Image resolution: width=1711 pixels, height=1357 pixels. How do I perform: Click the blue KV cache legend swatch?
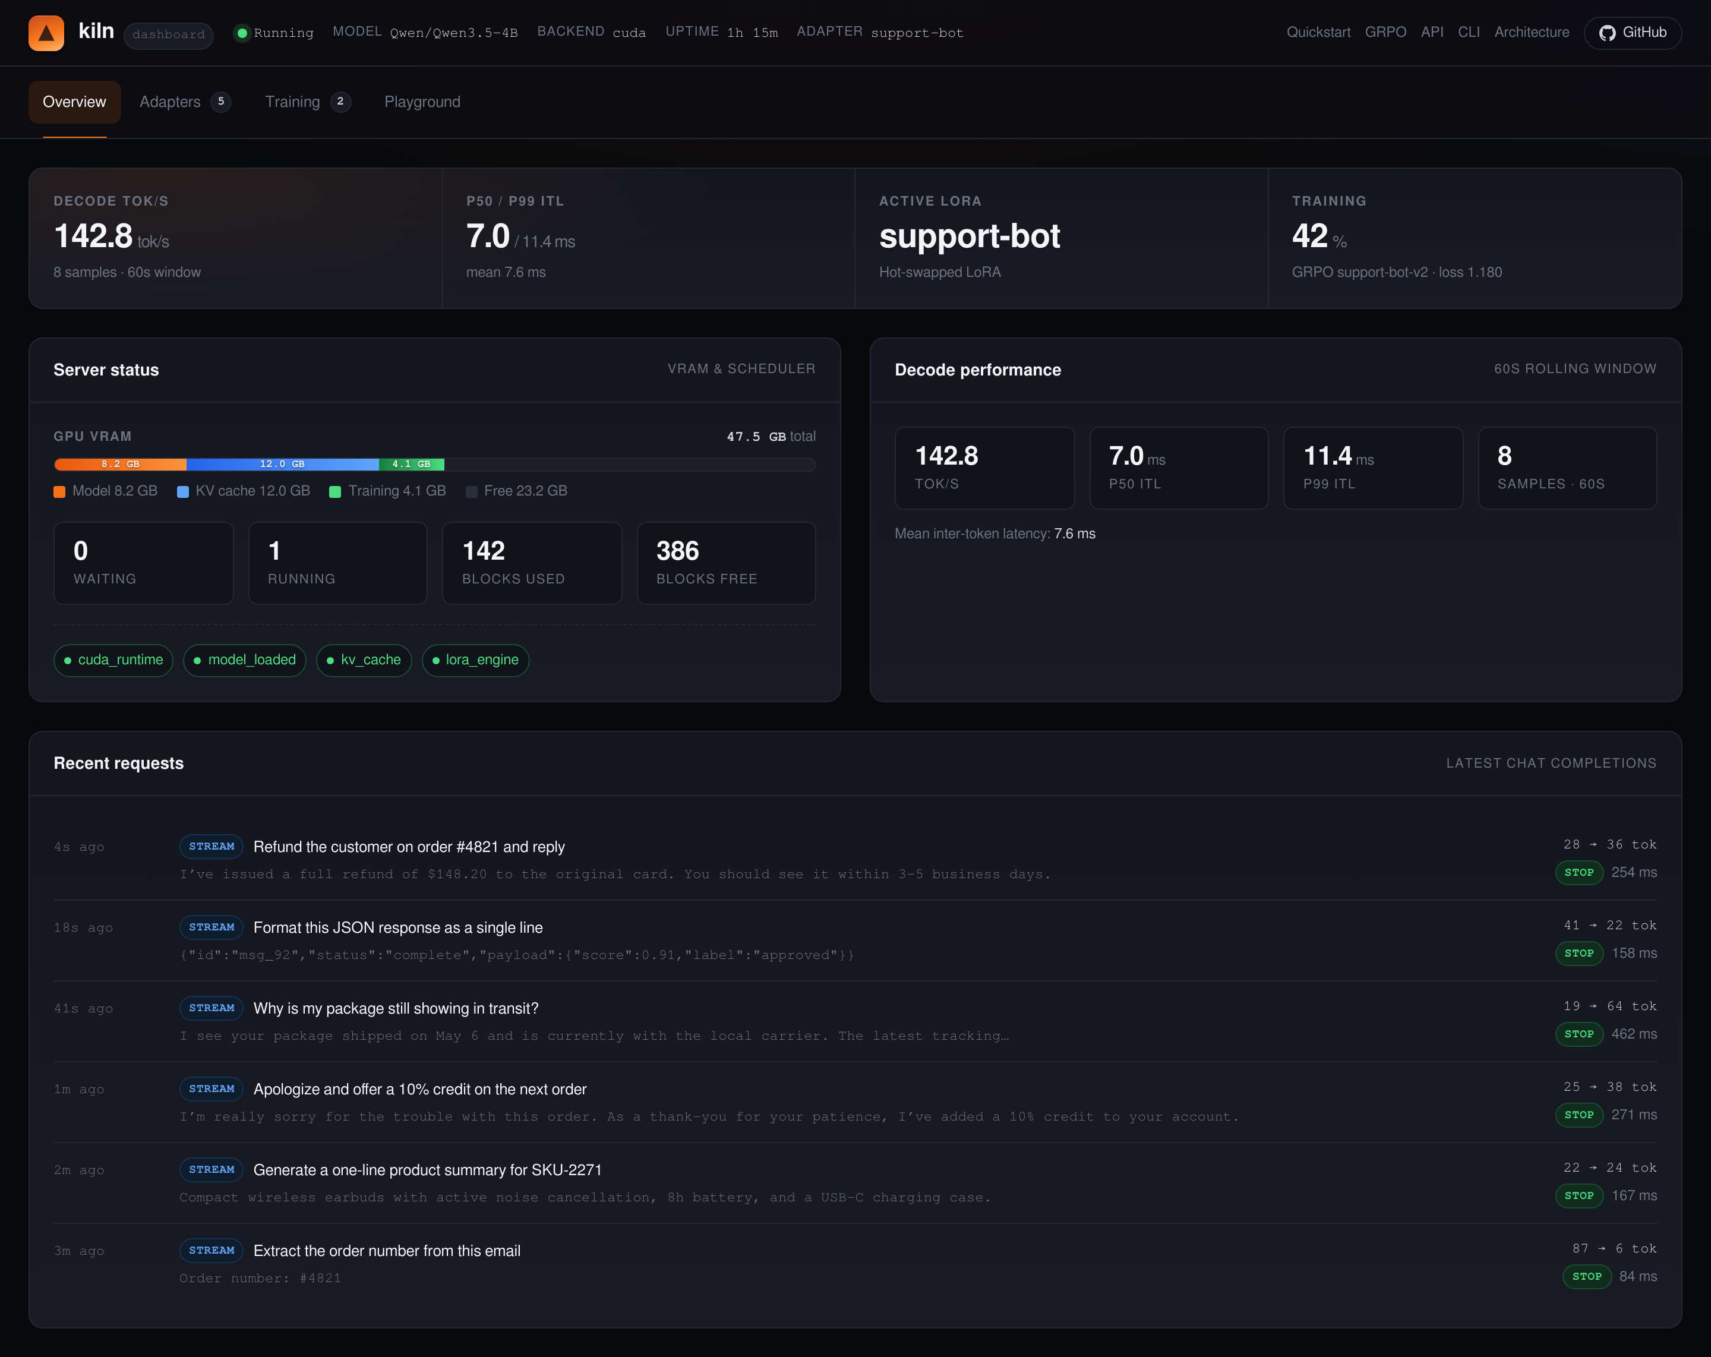point(182,491)
